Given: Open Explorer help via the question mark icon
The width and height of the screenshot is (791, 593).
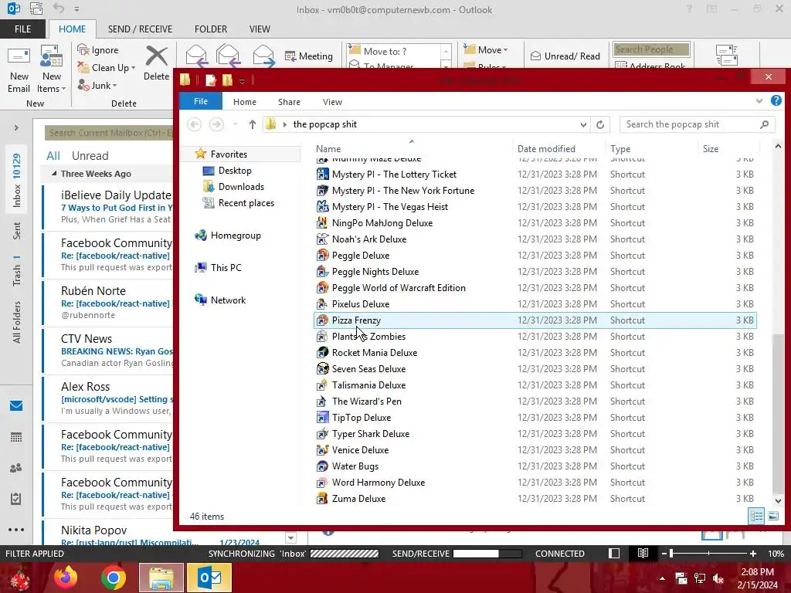Looking at the screenshot, I should pyautogui.click(x=776, y=101).
